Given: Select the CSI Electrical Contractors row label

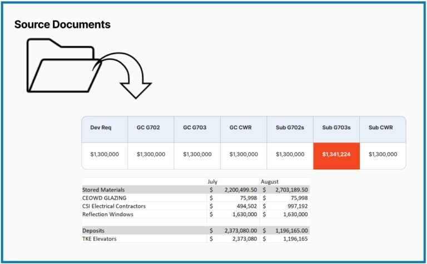Looking at the screenshot, I should pos(114,206).
